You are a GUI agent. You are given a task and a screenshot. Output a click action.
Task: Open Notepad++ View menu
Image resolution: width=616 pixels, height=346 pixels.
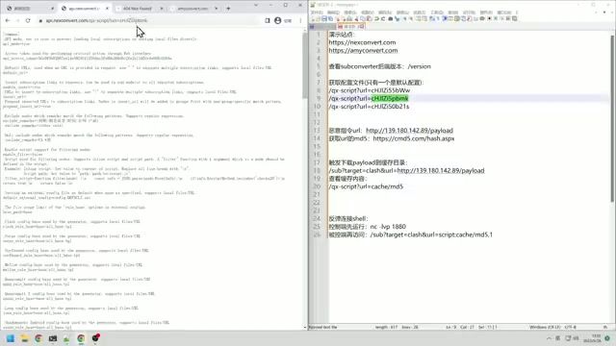[x=368, y=12]
